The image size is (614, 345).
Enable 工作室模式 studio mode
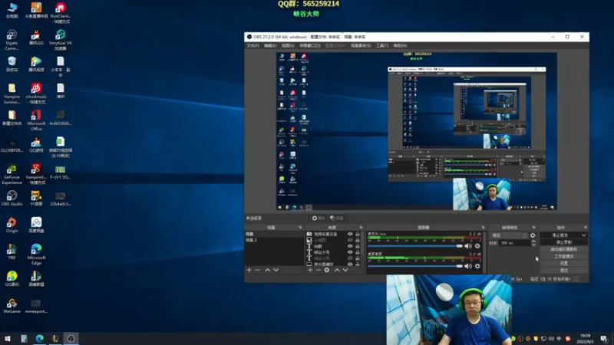point(564,256)
